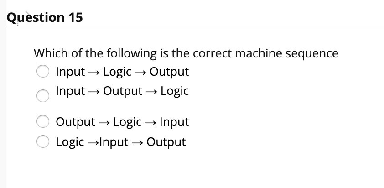This screenshot has width=384, height=188.
Task: Click the Question 15 heading
Action: [45, 17]
